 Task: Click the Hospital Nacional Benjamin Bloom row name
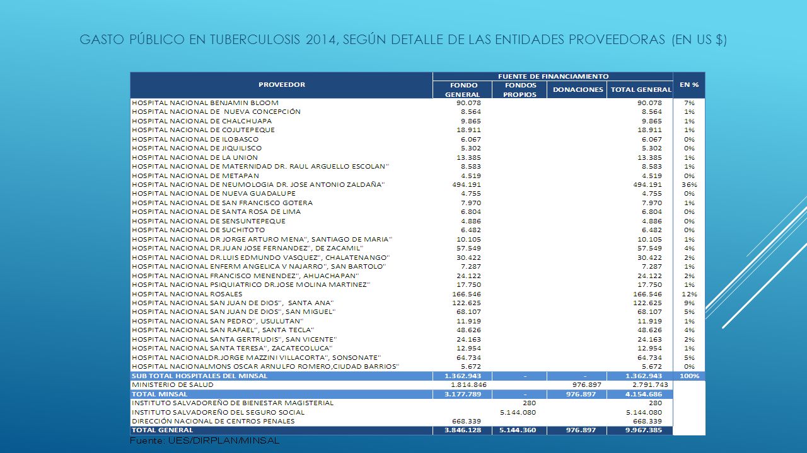[205, 103]
